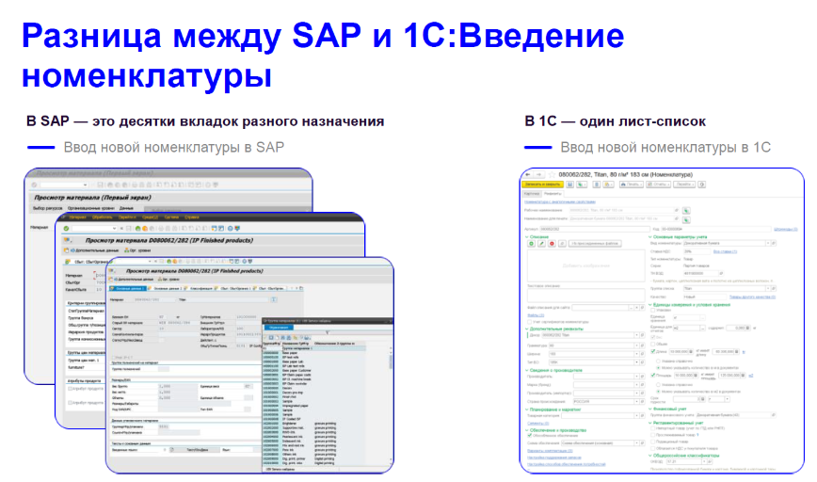Viewport: 817px width, 482px height.
Task: Open the 'Группа списка' Titan dropdown arrow
Action: click(x=767, y=288)
